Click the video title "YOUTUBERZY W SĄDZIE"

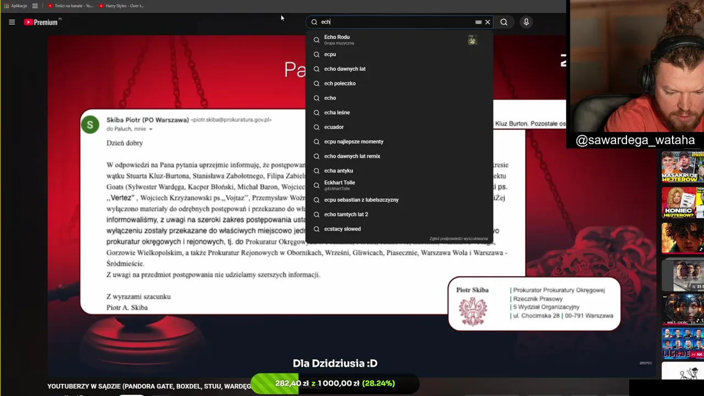[x=148, y=386]
